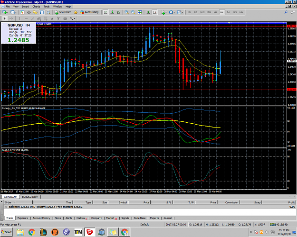The width and height of the screenshot is (297, 237).
Task: Select the Trendline tool
Action: pyautogui.click(x=33, y=18)
